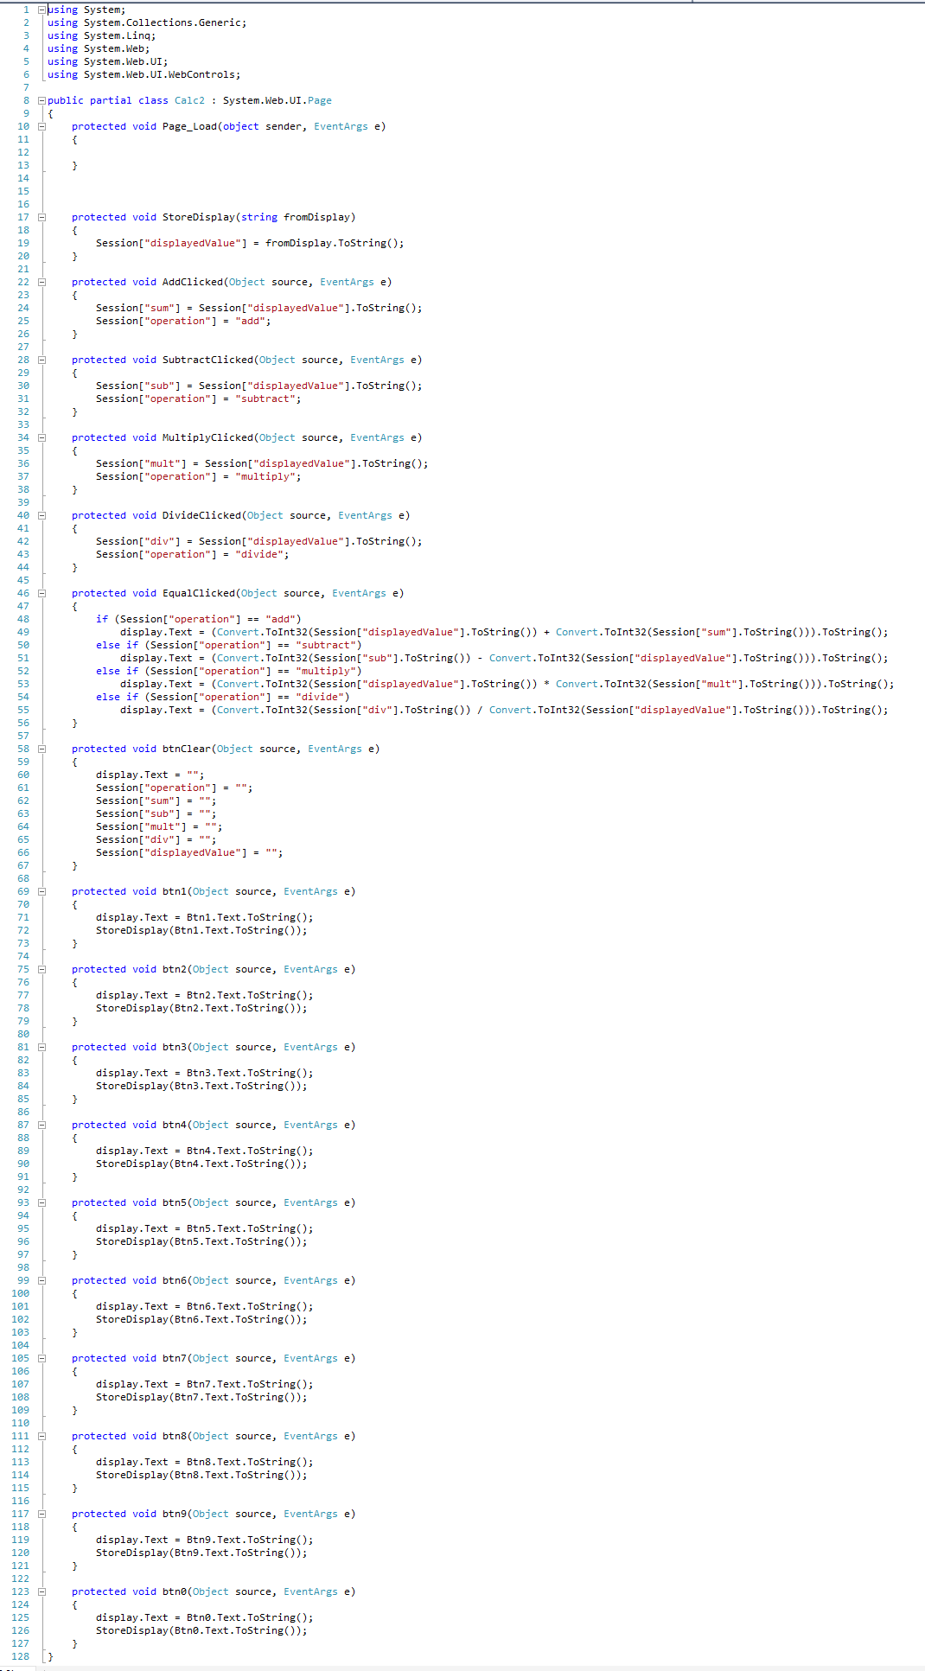Collapse the btn8 method
The image size is (925, 1671).
41,1436
